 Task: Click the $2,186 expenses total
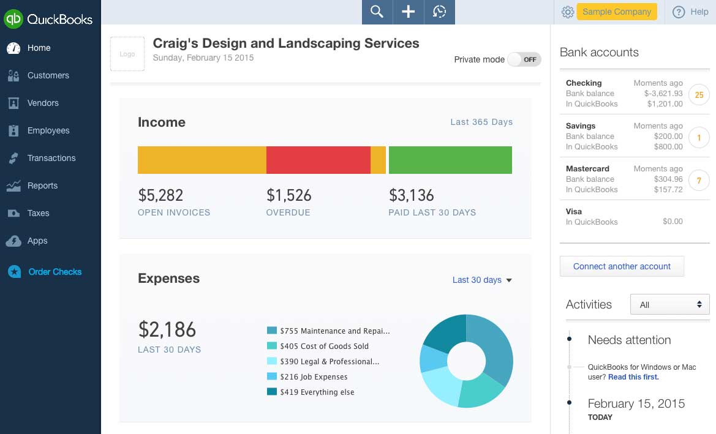167,329
